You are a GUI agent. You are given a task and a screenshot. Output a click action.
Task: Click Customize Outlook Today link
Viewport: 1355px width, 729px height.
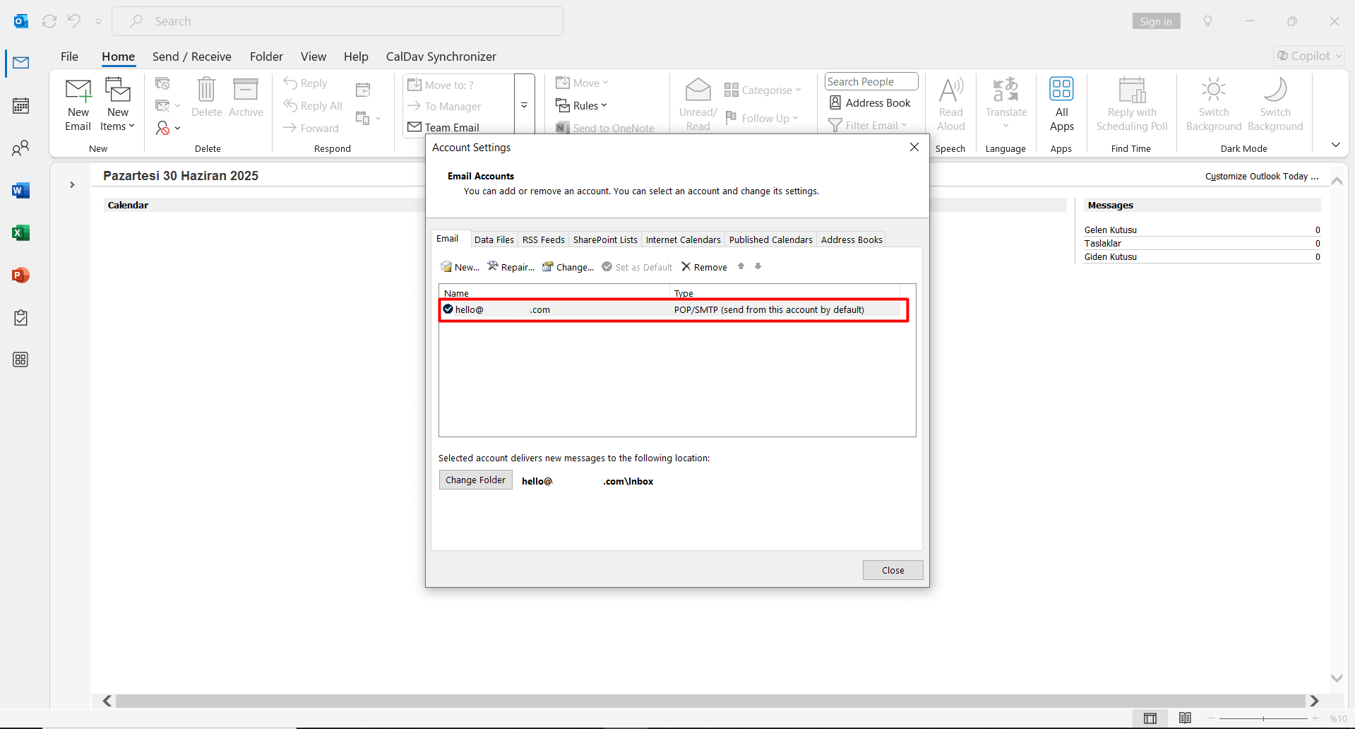pyautogui.click(x=1262, y=177)
